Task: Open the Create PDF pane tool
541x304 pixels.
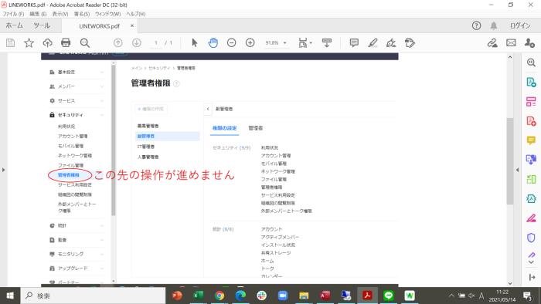Action: tap(531, 121)
